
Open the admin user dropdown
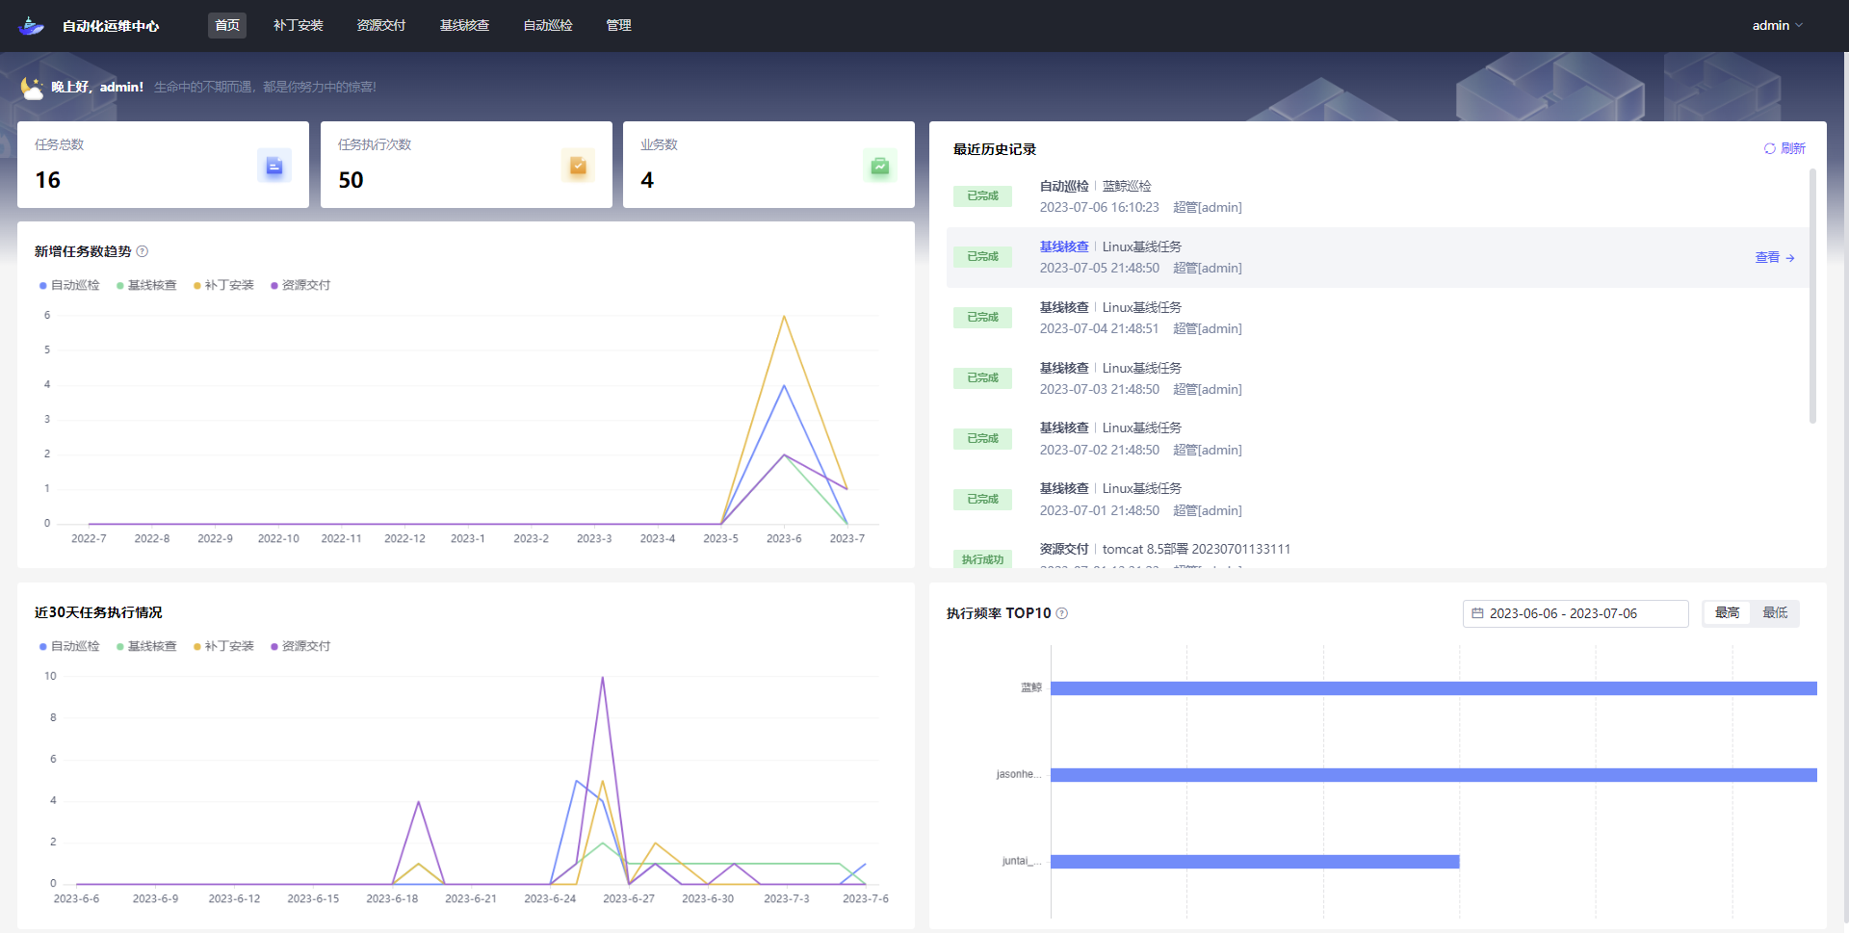coord(1777,26)
